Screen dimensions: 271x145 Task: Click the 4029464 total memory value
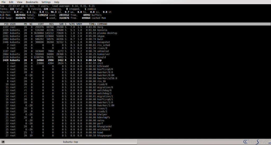pyautogui.click(x=25, y=15)
